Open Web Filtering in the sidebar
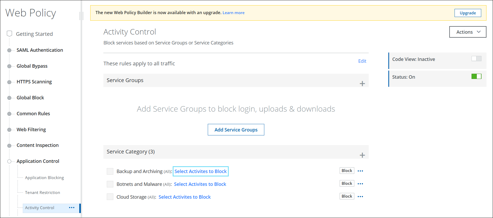This screenshot has height=218, width=493. (x=31, y=130)
